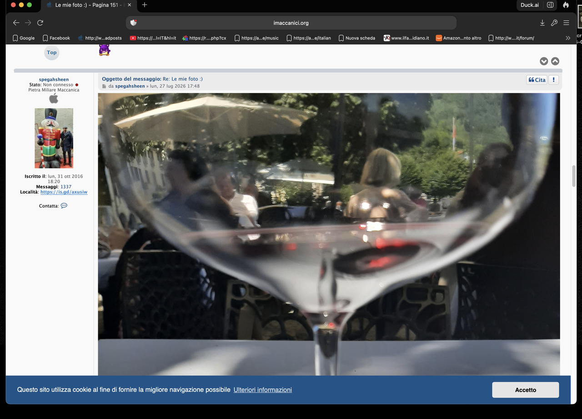Click the wine glass photo in the post
The width and height of the screenshot is (582, 419).
329,234
